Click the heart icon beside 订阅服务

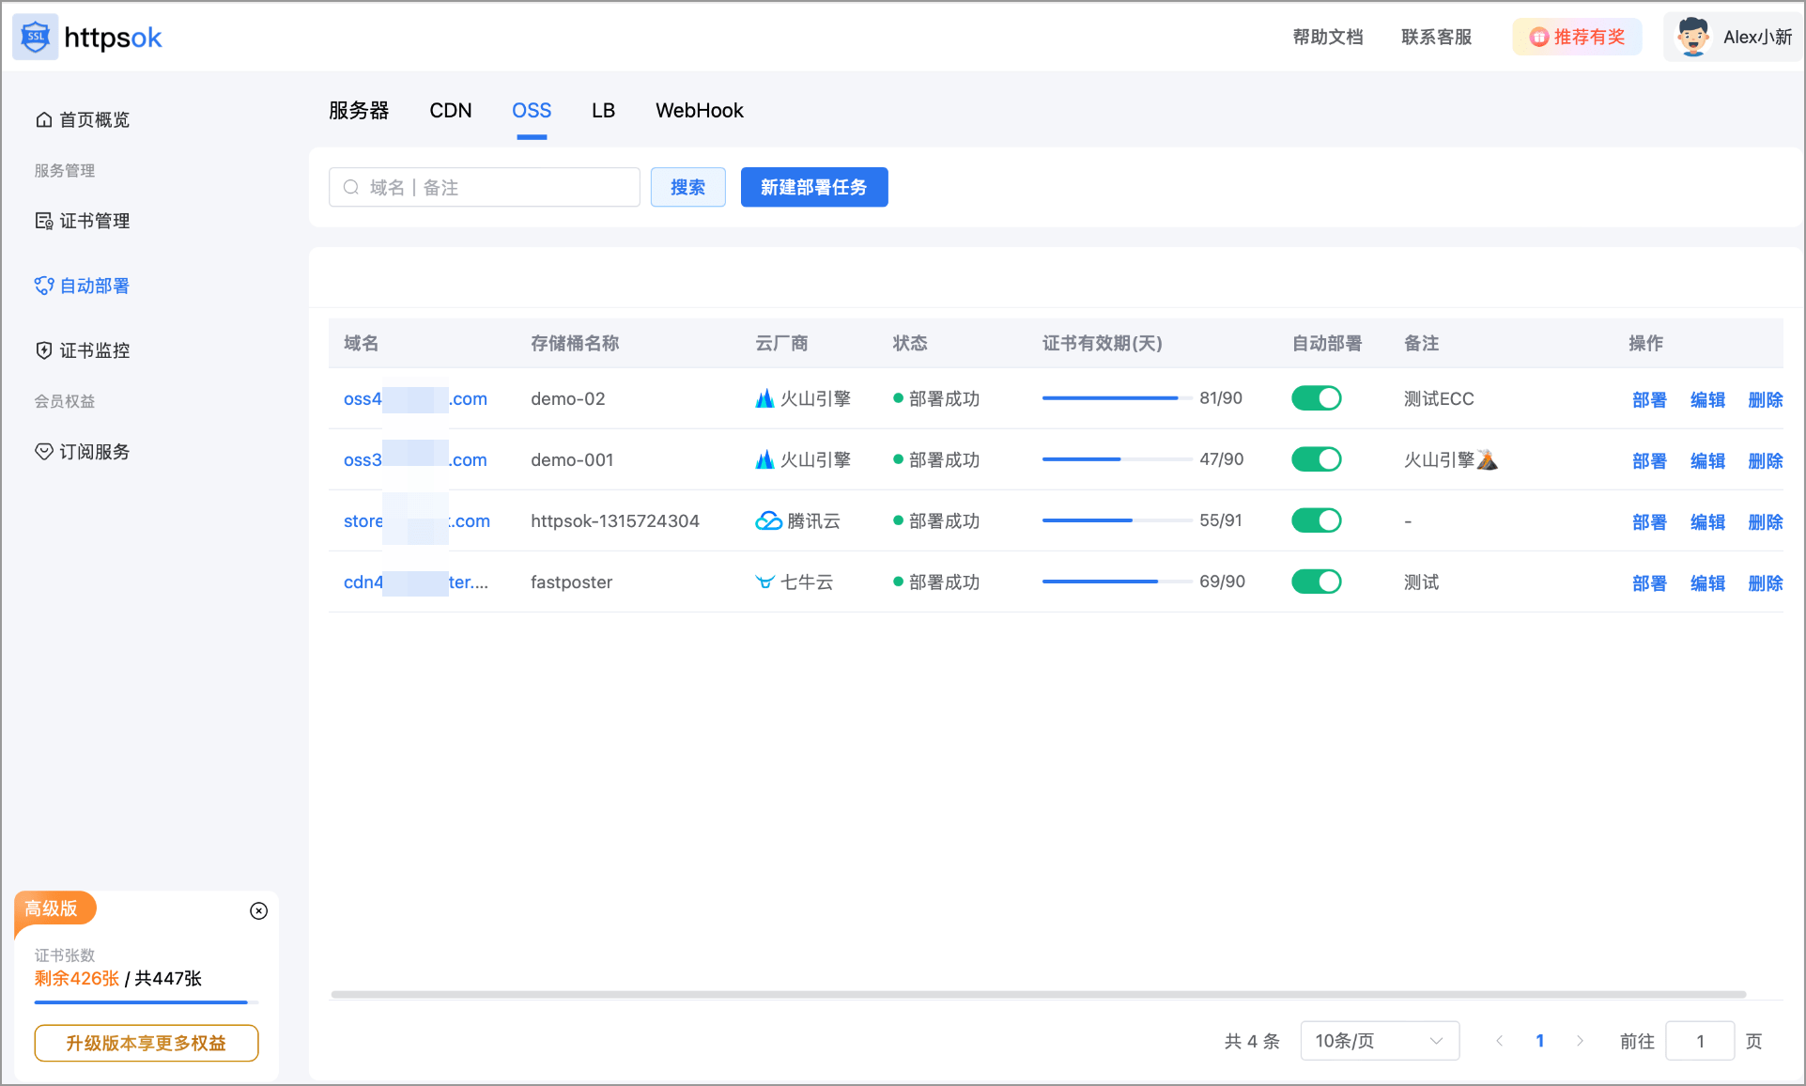(43, 452)
